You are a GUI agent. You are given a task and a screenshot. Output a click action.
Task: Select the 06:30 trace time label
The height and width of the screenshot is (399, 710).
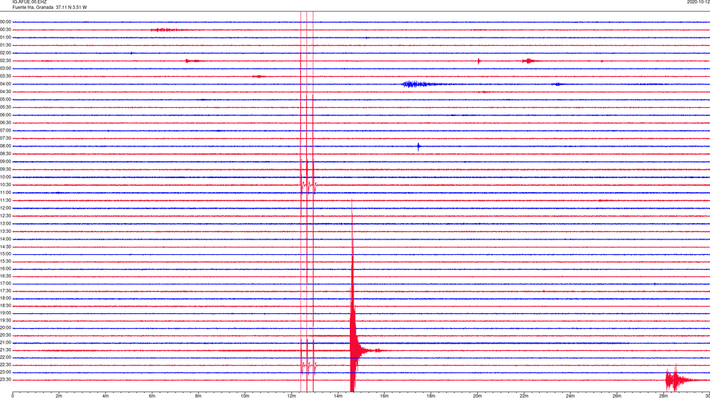[x=5, y=123]
